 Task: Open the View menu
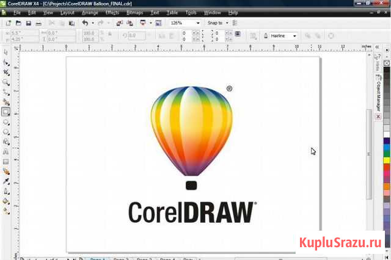coord(48,13)
